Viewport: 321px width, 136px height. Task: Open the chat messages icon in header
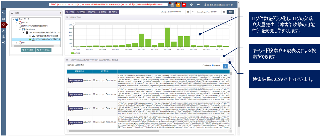(x=198, y=5)
